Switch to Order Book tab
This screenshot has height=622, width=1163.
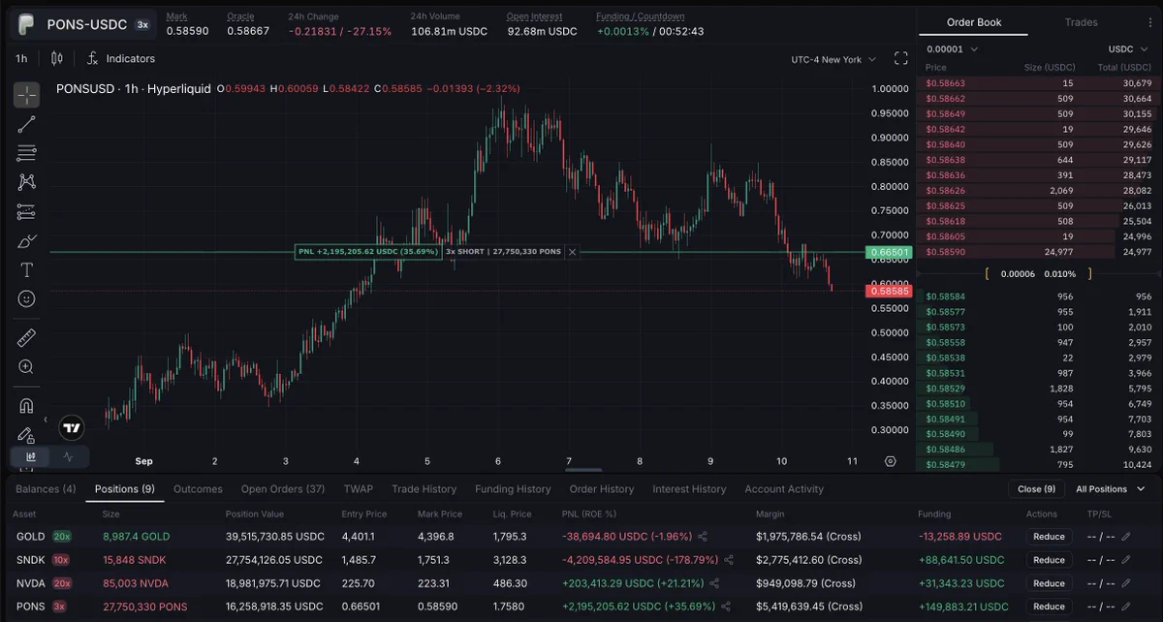click(x=974, y=22)
